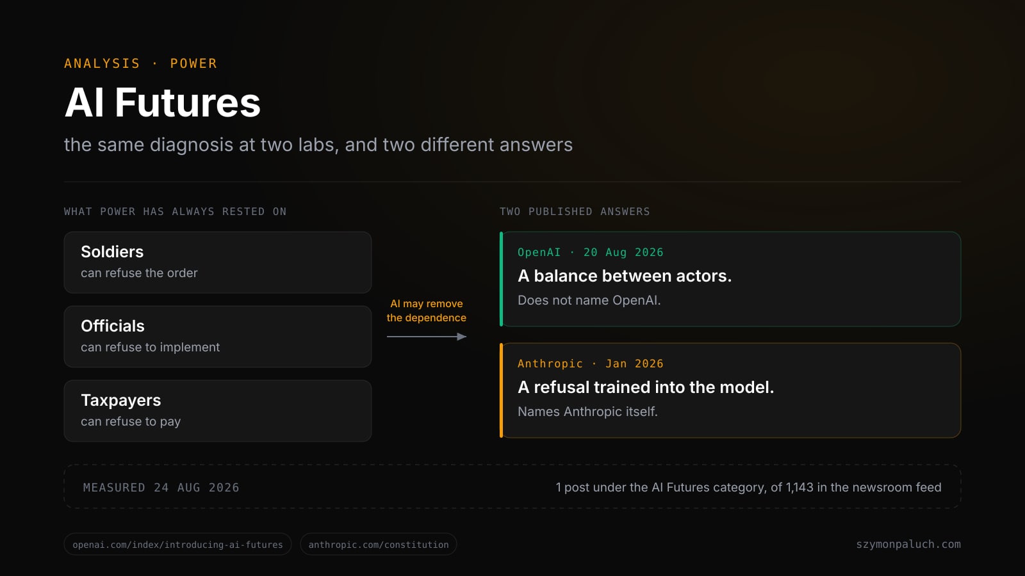
Task: Click 'can refuse the order' text
Action: (139, 273)
